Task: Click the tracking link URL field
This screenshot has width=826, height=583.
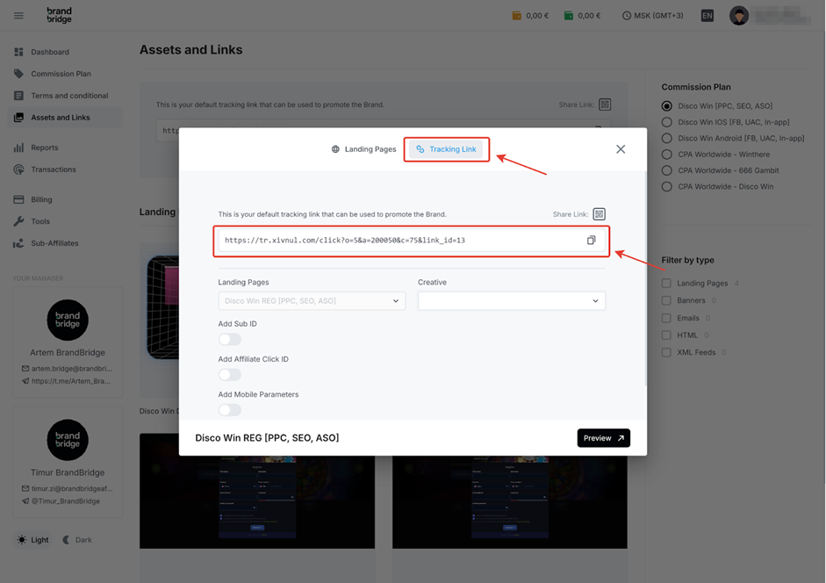Action: coord(412,241)
